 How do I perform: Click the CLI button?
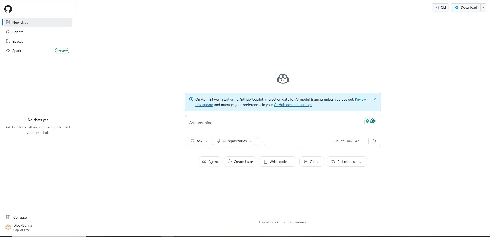(440, 7)
